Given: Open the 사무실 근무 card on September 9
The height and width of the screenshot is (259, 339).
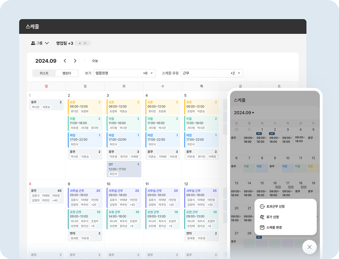Looking at the screenshot, I should [85, 198].
